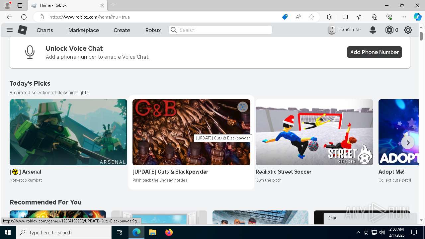Click the Roblox logo icon

pyautogui.click(x=22, y=30)
